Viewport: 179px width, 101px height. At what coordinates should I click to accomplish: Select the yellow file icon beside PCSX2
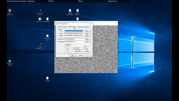(x=47, y=20)
